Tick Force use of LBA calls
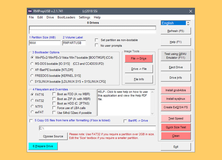Viewport: 222px width, 160px height. click(x=54, y=108)
